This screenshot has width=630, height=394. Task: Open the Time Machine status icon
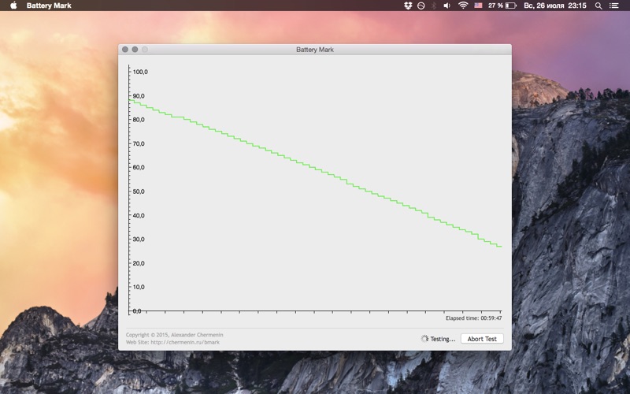[x=421, y=6]
